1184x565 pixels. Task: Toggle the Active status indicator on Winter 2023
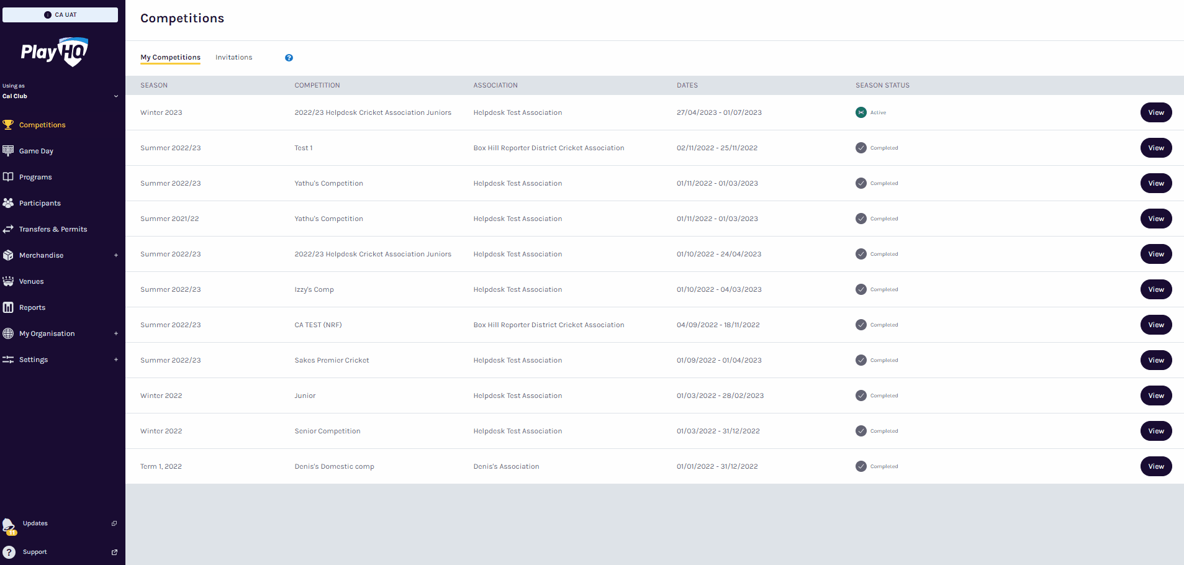coord(861,112)
